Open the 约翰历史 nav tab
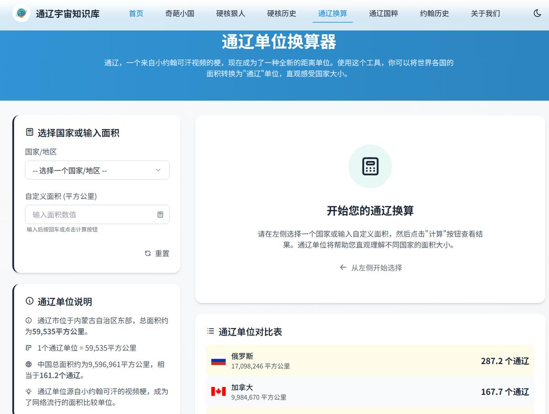Image resolution: width=549 pixels, height=414 pixels. tap(435, 14)
